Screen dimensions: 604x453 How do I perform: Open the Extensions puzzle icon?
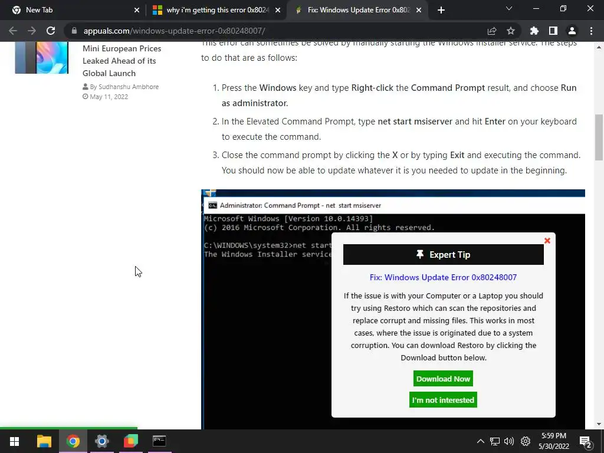point(534,31)
